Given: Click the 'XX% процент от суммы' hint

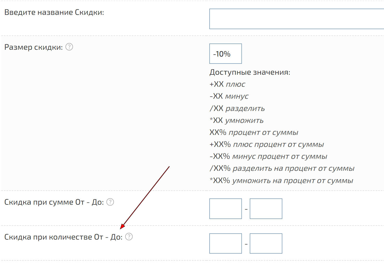Looking at the screenshot, I should click(254, 132).
